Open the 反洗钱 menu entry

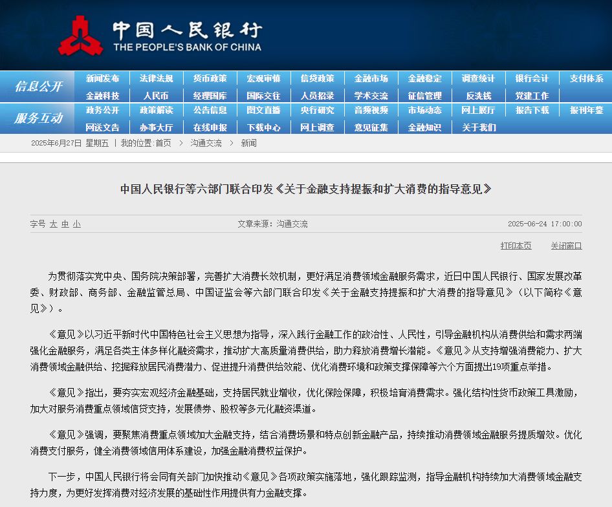[478, 96]
